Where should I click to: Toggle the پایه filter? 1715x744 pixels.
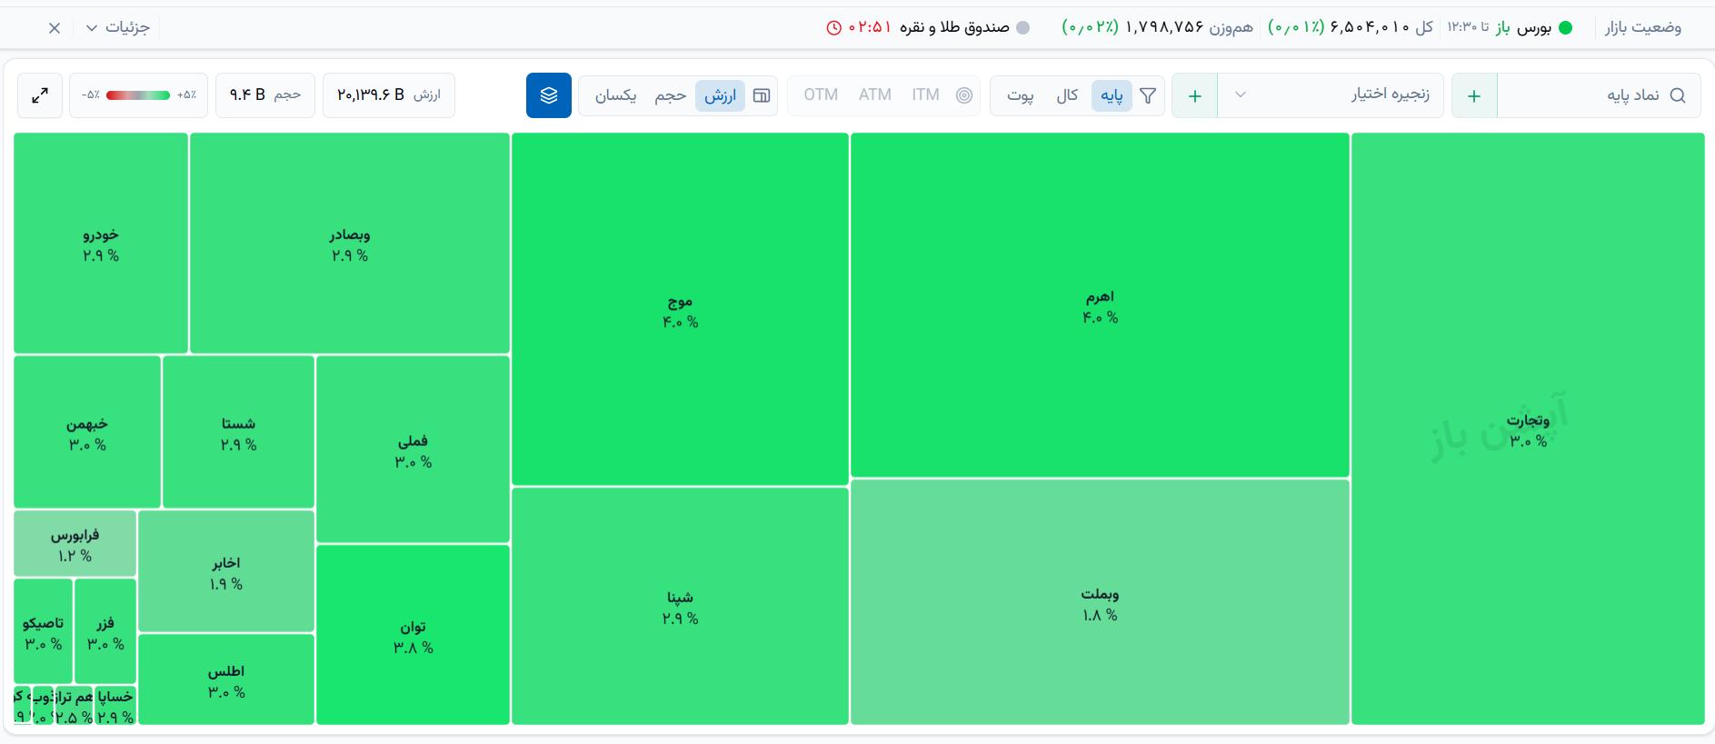tap(1112, 95)
